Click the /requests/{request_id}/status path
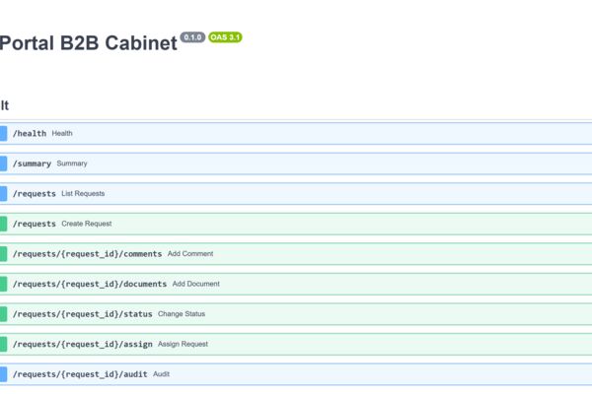592x394 pixels. click(x=83, y=314)
